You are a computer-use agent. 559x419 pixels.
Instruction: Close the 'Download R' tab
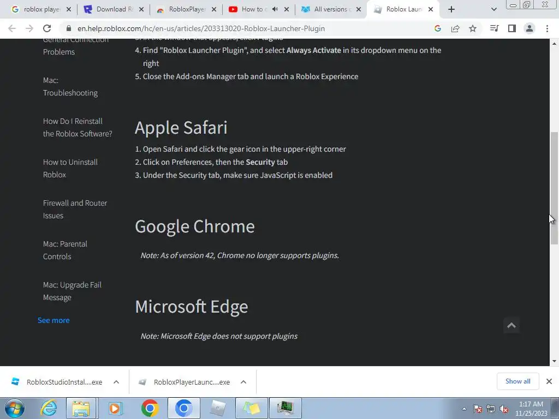pos(141,9)
